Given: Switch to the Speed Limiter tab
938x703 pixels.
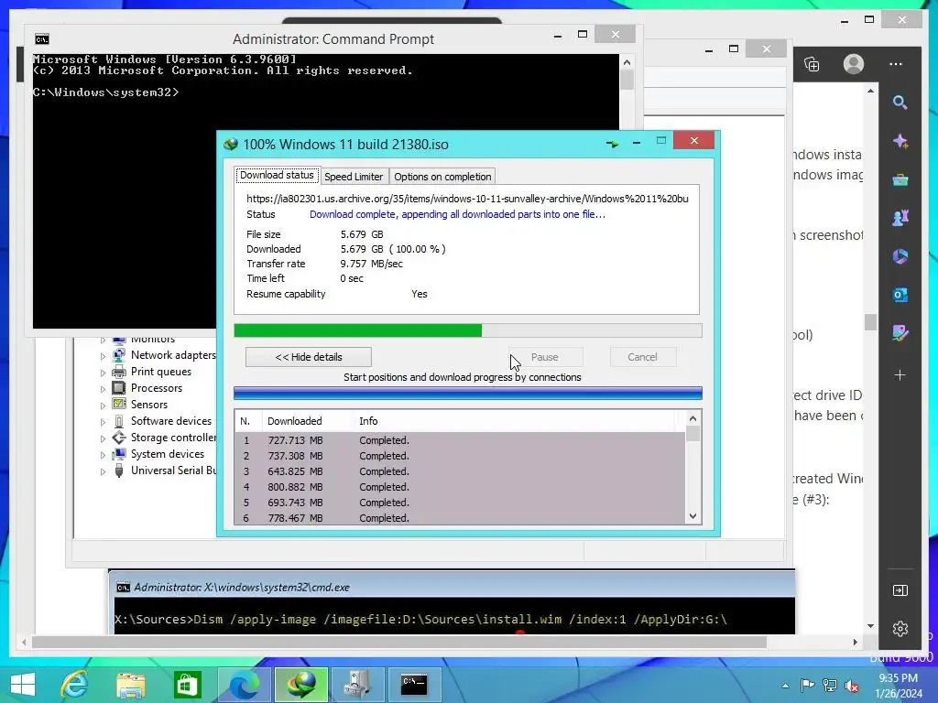Looking at the screenshot, I should [x=354, y=177].
